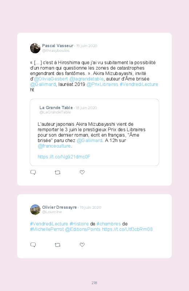
Task: Open Olivier Dressayre's profile avatar
Action: pyautogui.click(x=35, y=209)
